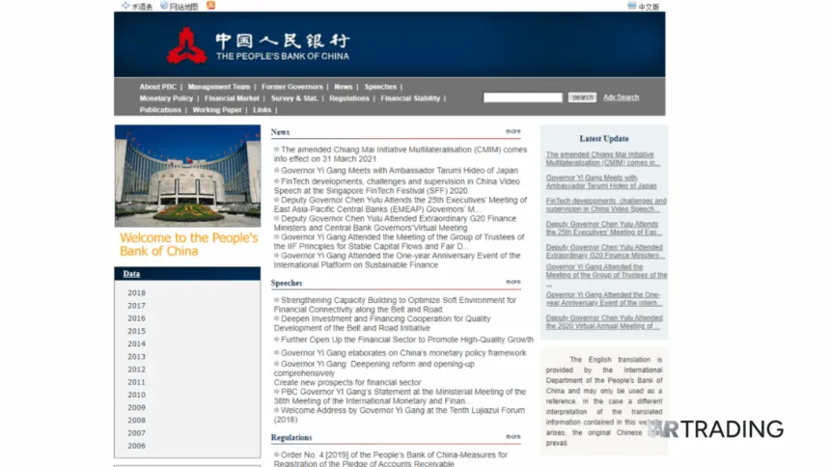The image size is (830, 467).
Task: Expand Regulations section with its more link
Action: pos(512,436)
